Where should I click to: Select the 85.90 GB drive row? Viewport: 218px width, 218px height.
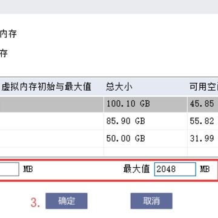[109, 121]
